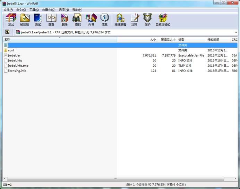Click the Executable Jar File type cell
This screenshot has width=240, height=189.
pos(191,55)
